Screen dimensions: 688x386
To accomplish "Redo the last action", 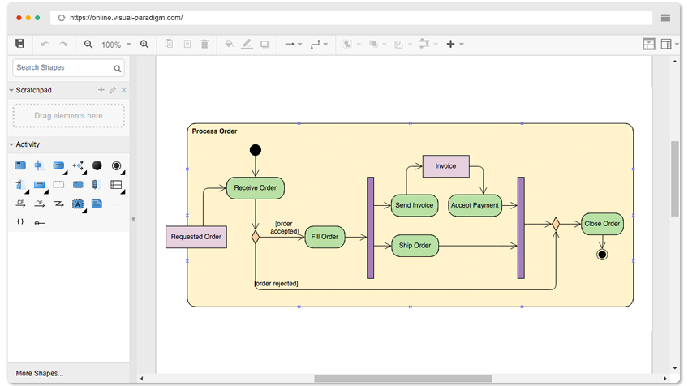I will (63, 44).
